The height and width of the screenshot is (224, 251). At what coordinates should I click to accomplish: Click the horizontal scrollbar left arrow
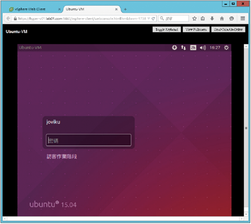pyautogui.click(x=5, y=218)
